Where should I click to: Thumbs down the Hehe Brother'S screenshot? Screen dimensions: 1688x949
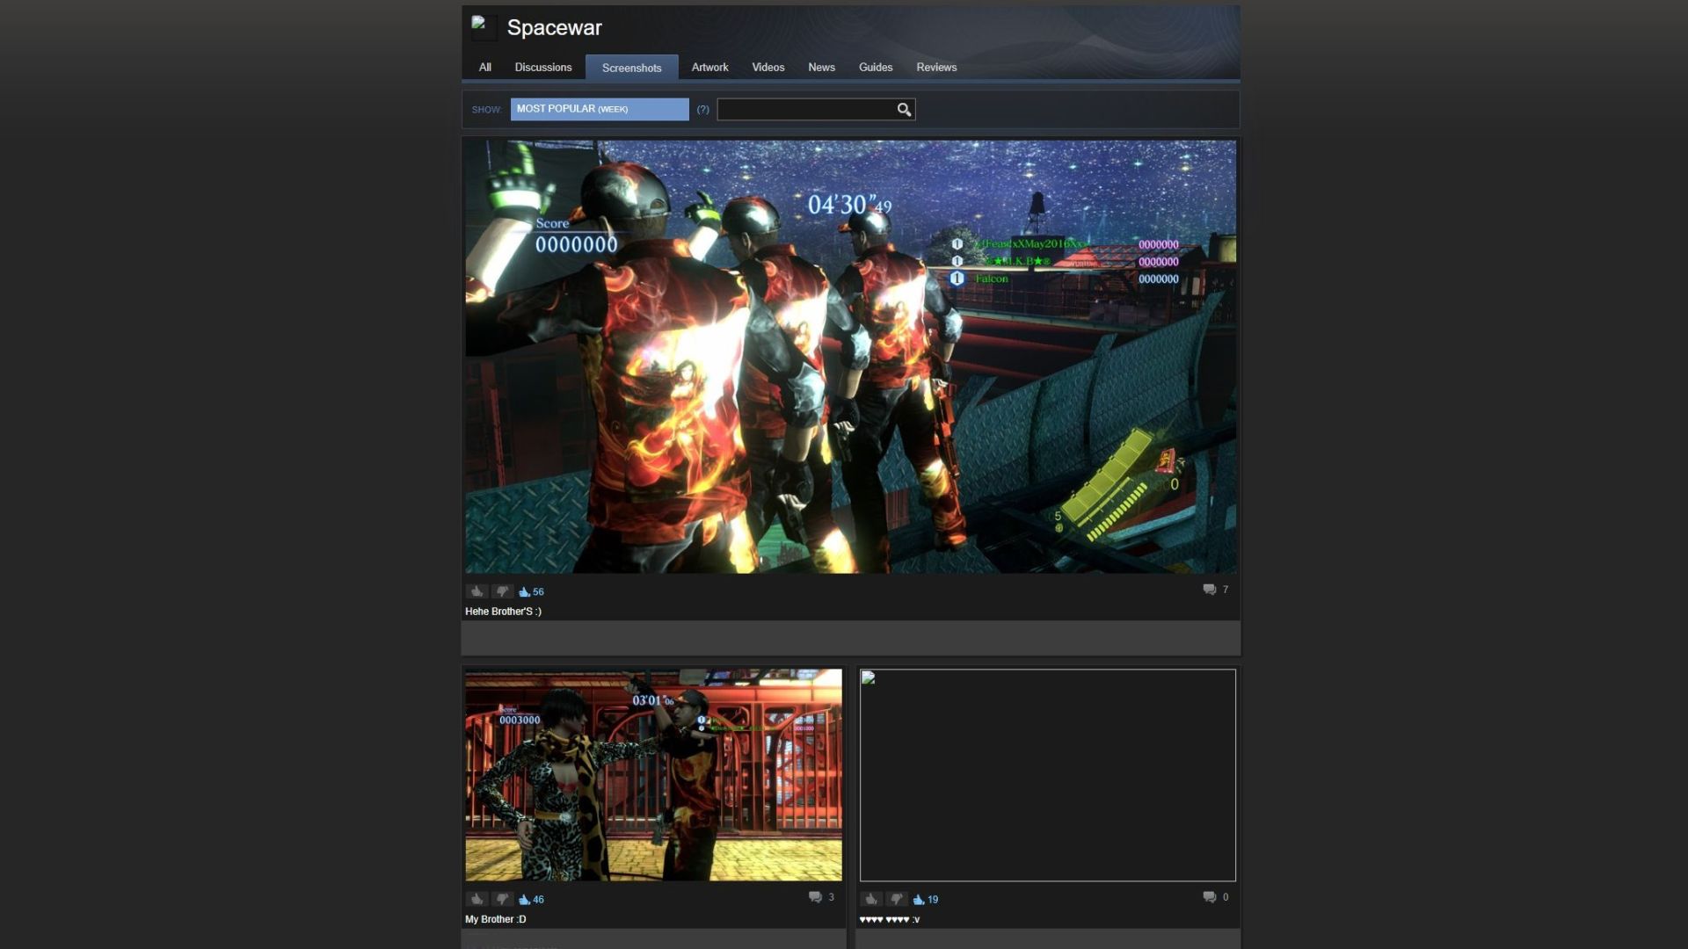[x=502, y=591]
